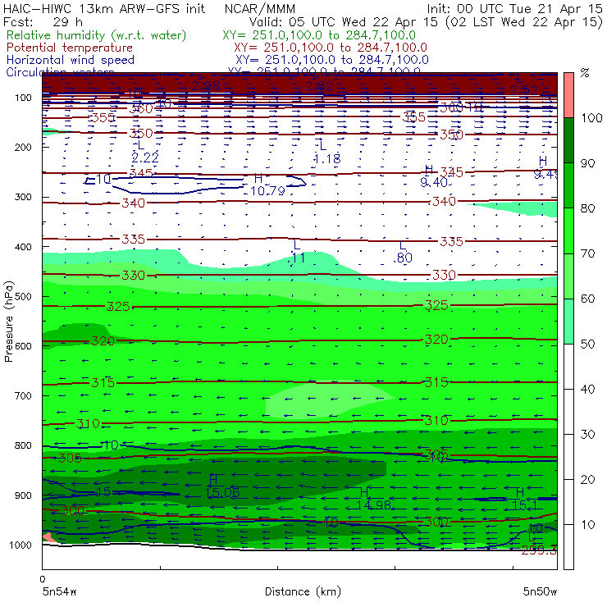The width and height of the screenshot is (607, 607).
Task: Click the '200' pressure axis tick label
Action: 23,147
